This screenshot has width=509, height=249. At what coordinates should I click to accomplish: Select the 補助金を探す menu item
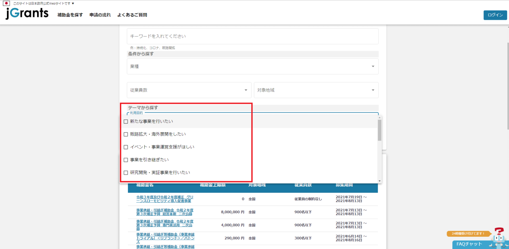70,15
